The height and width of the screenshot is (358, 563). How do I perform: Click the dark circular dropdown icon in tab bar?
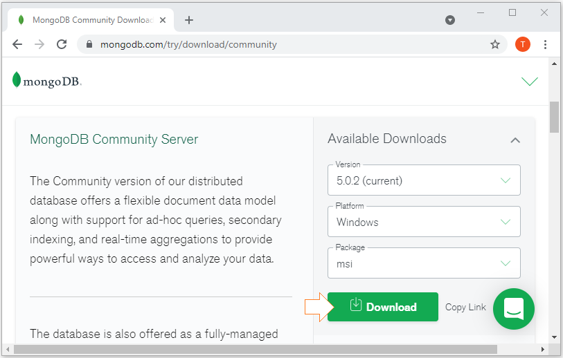(x=450, y=20)
